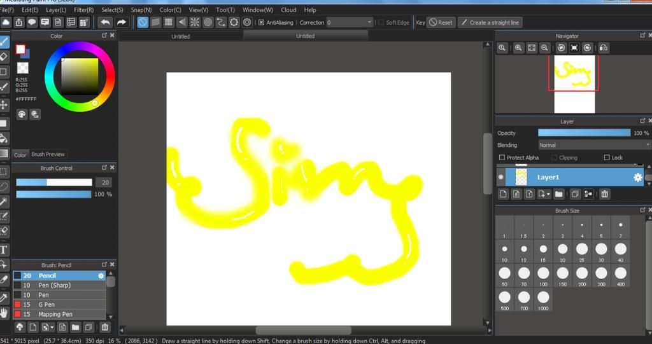This screenshot has width=652, height=344.
Task: Click the Redo arrow
Action: 121,22
